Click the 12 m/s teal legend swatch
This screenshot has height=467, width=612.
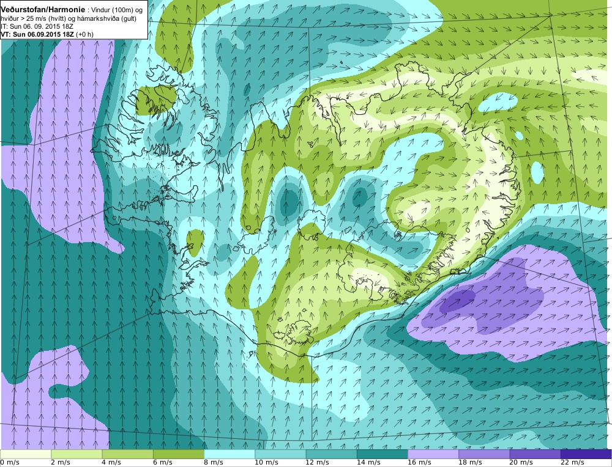(331, 454)
